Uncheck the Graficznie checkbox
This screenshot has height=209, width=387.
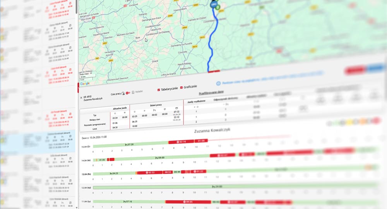[x=182, y=87]
